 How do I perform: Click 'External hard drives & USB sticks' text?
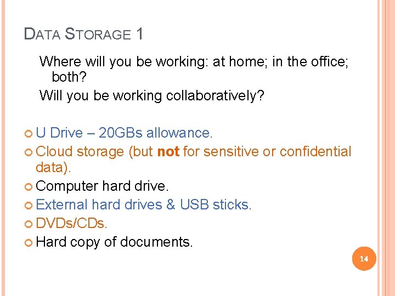144,204
